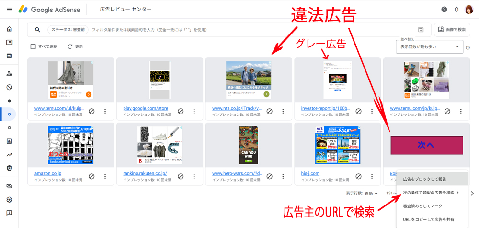Block the investor-report.jp ad
The height and width of the screenshot is (228, 479).
[x=359, y=111]
